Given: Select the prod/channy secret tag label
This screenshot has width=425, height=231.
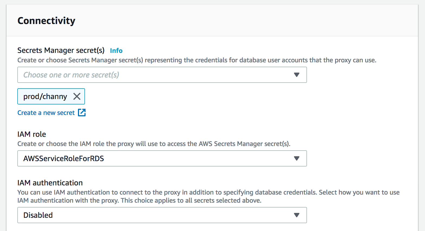Looking at the screenshot, I should [45, 96].
